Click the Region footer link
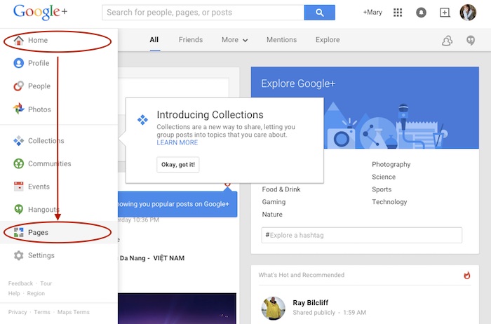Screen dimensions: 491x324 coord(36,293)
